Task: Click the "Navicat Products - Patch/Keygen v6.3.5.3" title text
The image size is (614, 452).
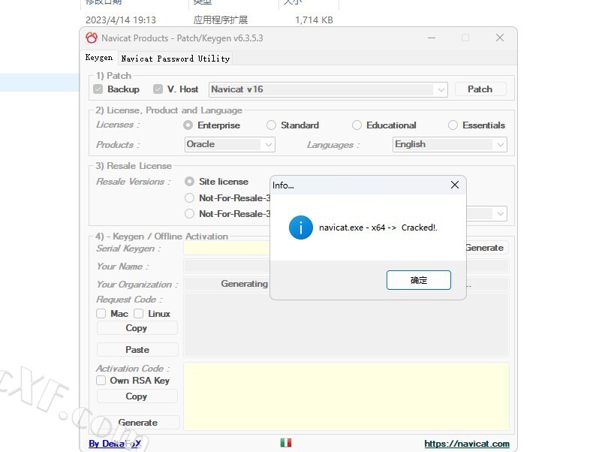Action: 182,38
